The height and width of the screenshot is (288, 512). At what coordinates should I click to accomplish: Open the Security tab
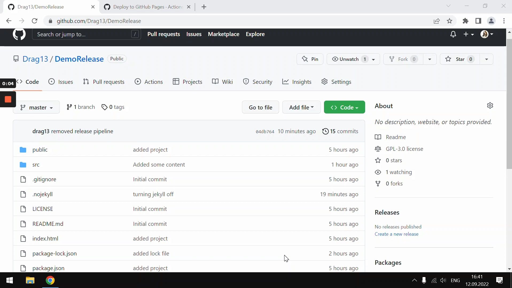coord(257,82)
